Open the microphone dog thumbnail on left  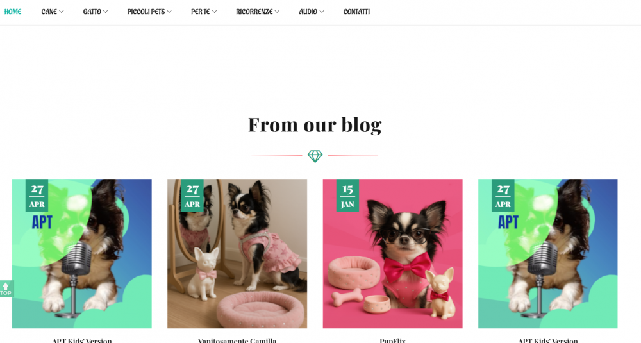[82, 253]
